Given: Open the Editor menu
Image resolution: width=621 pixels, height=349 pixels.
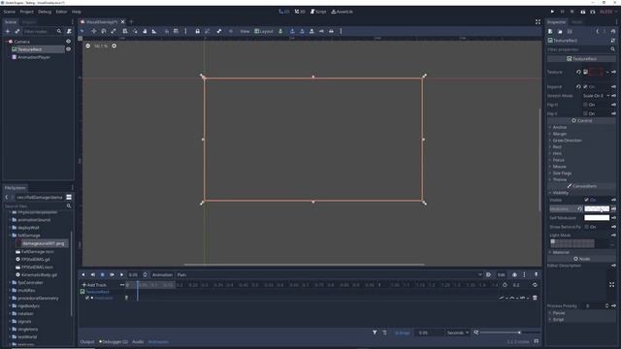Looking at the screenshot, I should [61, 12].
